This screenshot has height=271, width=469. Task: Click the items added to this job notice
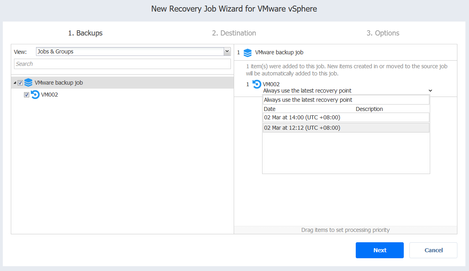click(347, 70)
